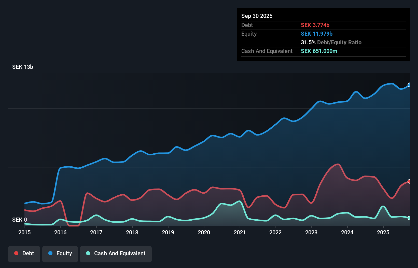Collapse the data tooltip panel
The image size is (418, 268).
click(324, 34)
